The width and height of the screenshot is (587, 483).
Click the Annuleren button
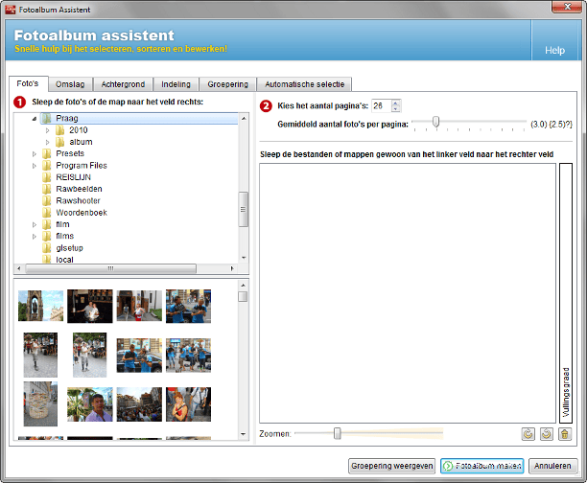552,466
